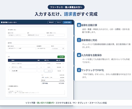
Task: Click the drag handle of first item row
Action: [9, 63]
